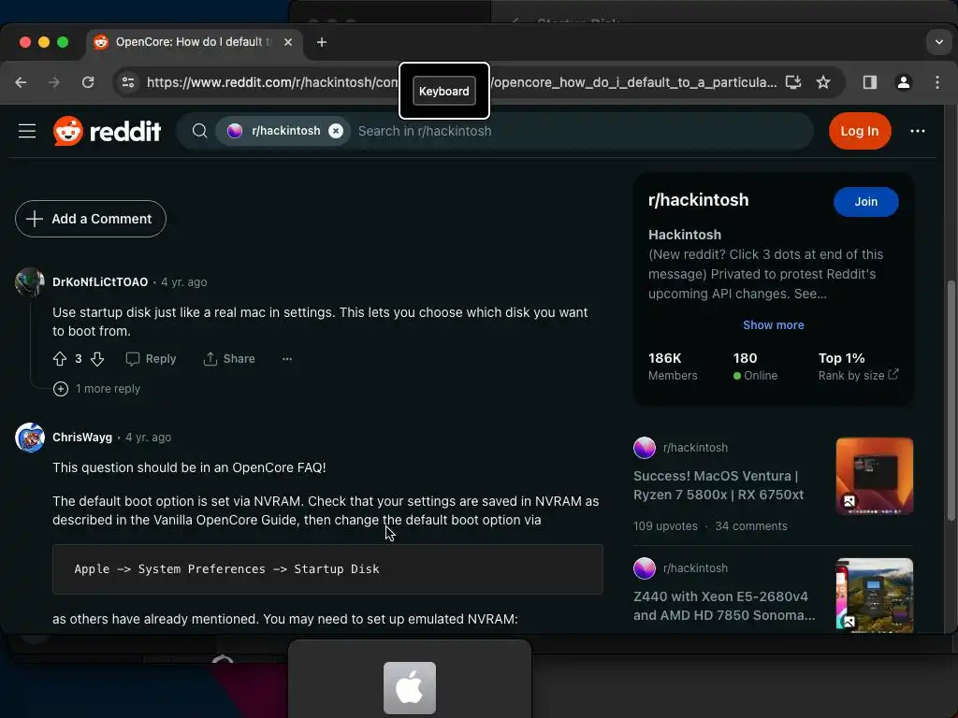Click the install app icon in address bar

pos(793,82)
